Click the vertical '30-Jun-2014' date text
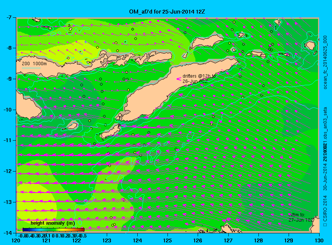The width and height of the screenshot is (332, 245). click(x=325, y=177)
